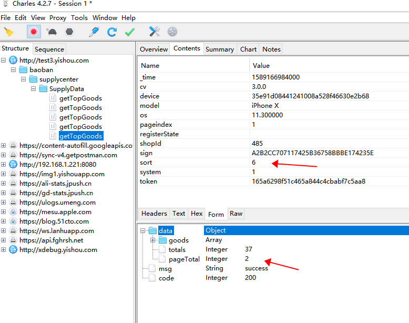The image size is (409, 323).
Task: Switch request view to Raw
Action: click(x=236, y=214)
